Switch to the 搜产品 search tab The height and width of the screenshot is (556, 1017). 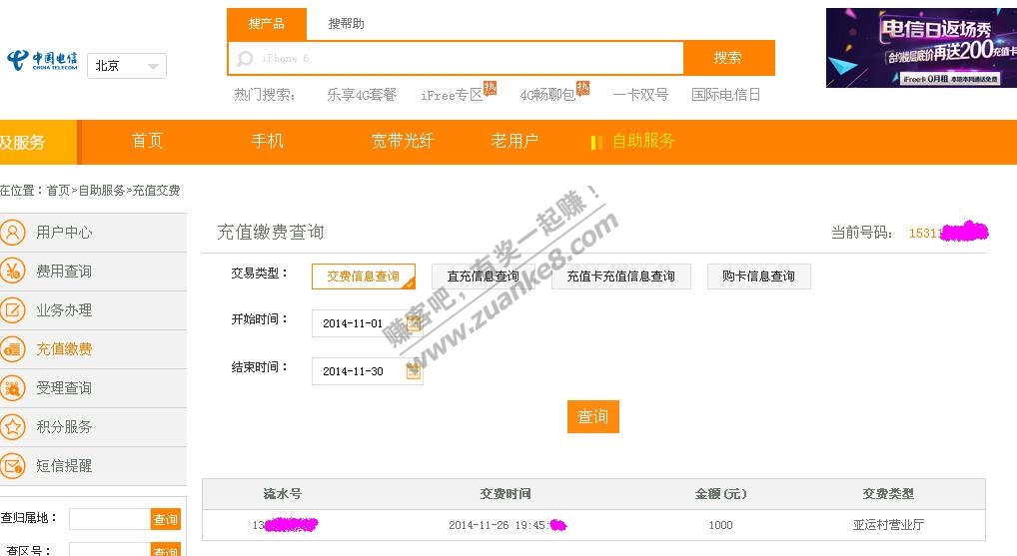coord(267,24)
